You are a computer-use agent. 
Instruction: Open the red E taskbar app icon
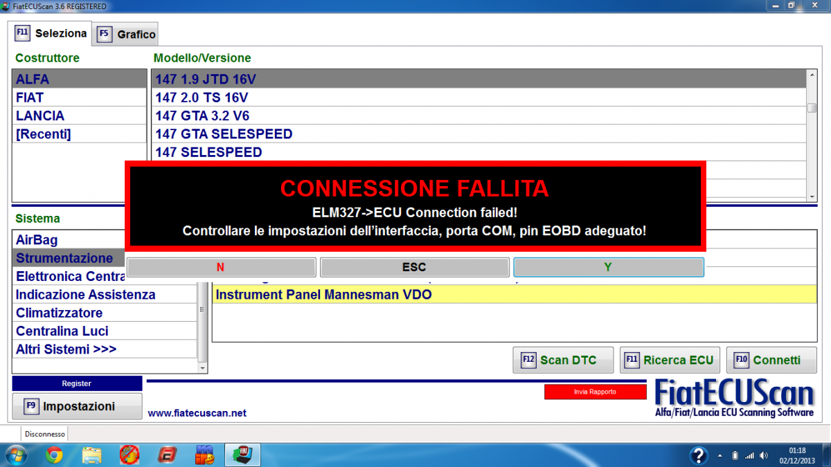[166, 455]
